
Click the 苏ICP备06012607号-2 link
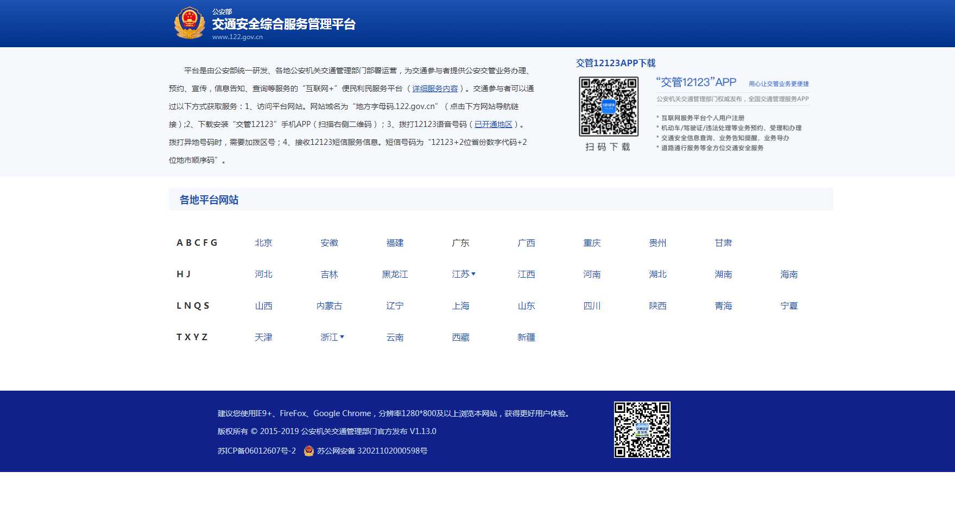pyautogui.click(x=257, y=451)
